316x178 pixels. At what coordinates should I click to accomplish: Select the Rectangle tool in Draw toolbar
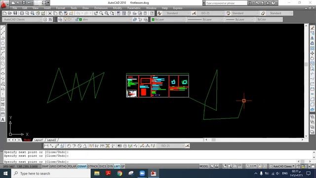3,48
